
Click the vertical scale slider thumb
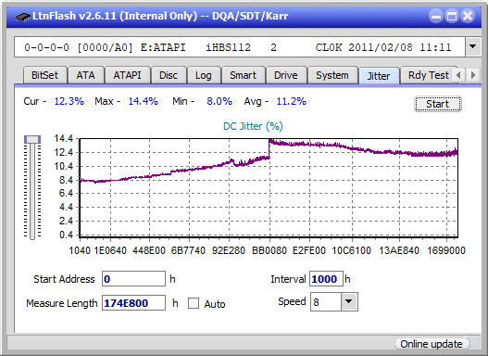32,139
